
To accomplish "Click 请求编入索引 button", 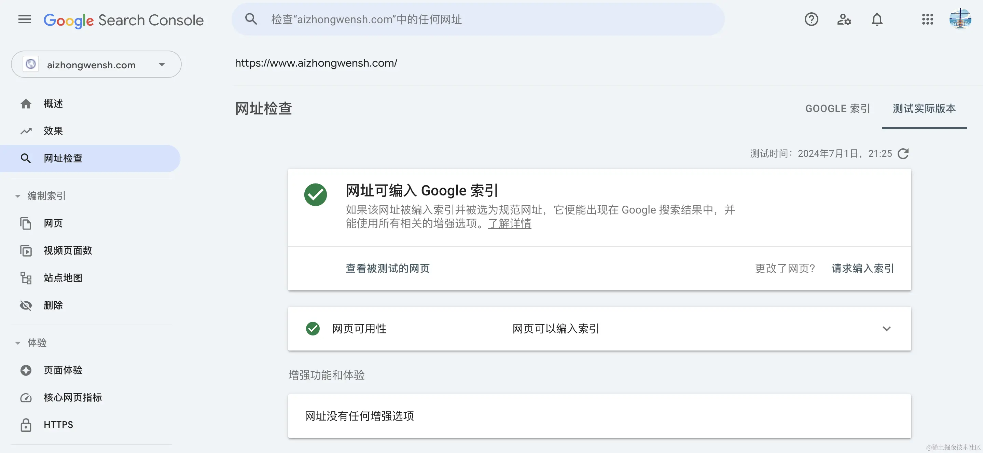I will tap(862, 268).
